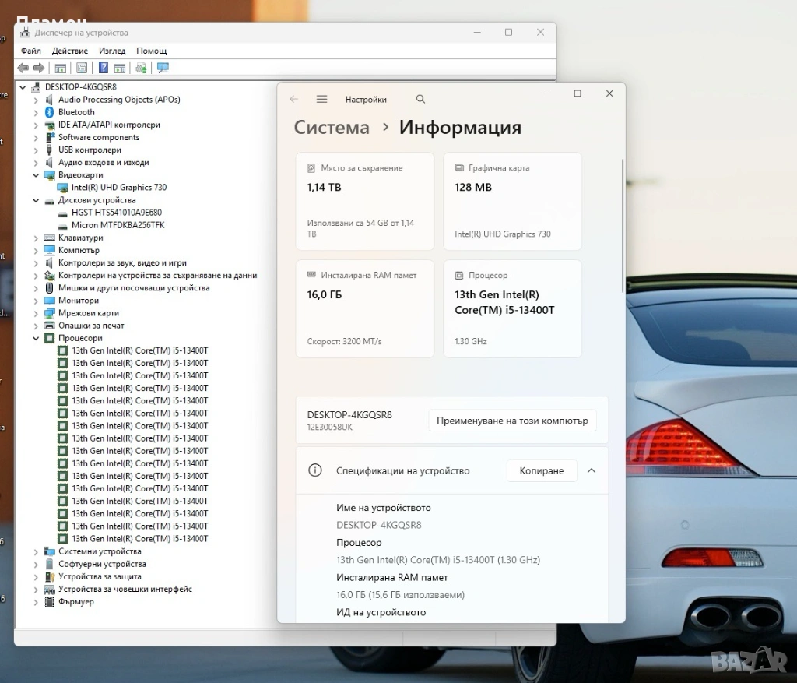Click the search magnifier icon in Settings
797x683 pixels.
[x=420, y=99]
